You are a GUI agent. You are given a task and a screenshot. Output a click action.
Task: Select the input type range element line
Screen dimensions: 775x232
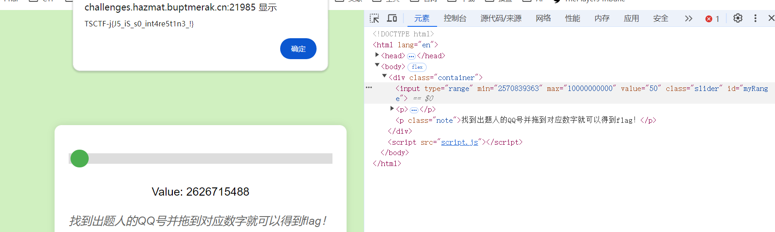pyautogui.click(x=569, y=93)
